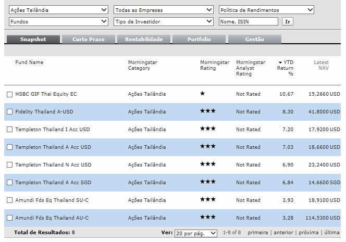Sort by Morningstar Analyst Rating header
The image size is (346, 242).
(251, 68)
